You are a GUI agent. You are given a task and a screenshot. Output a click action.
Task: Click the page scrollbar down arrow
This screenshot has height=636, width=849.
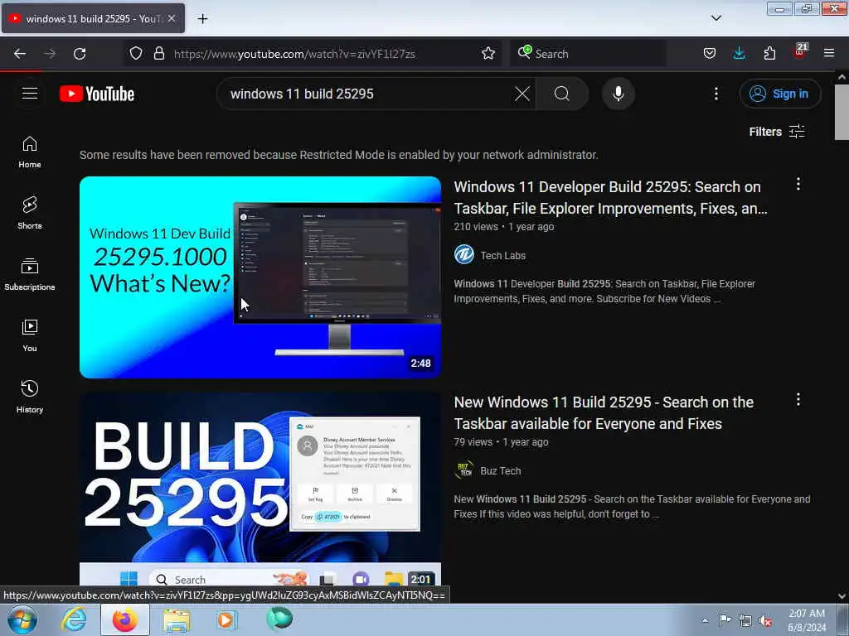842,596
